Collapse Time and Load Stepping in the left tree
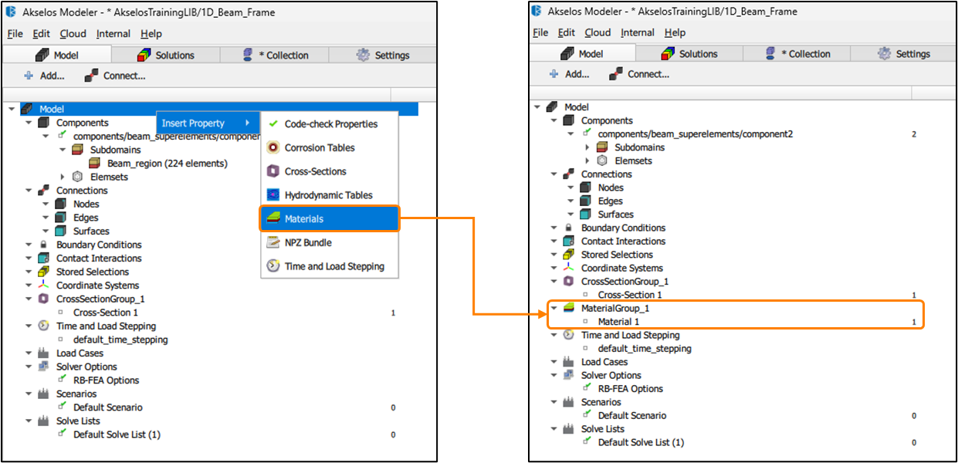The image size is (958, 463). coord(29,326)
